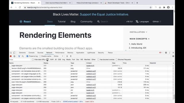Enable Hide data URLs checkbox

pos(33,60)
